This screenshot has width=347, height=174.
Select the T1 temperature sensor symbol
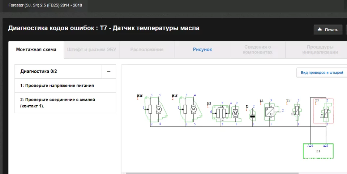coord(297,112)
